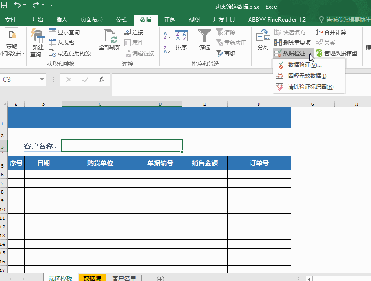This screenshot has height=281, width=371.
Task: Switch to the 视图 ribbon tab
Action: pos(194,19)
